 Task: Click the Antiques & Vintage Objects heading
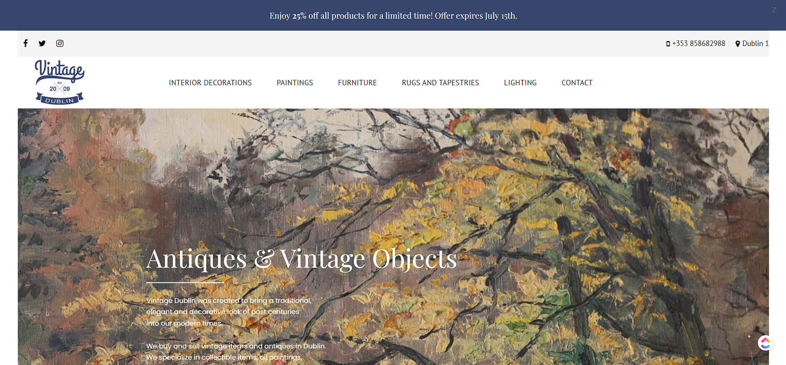[302, 259]
